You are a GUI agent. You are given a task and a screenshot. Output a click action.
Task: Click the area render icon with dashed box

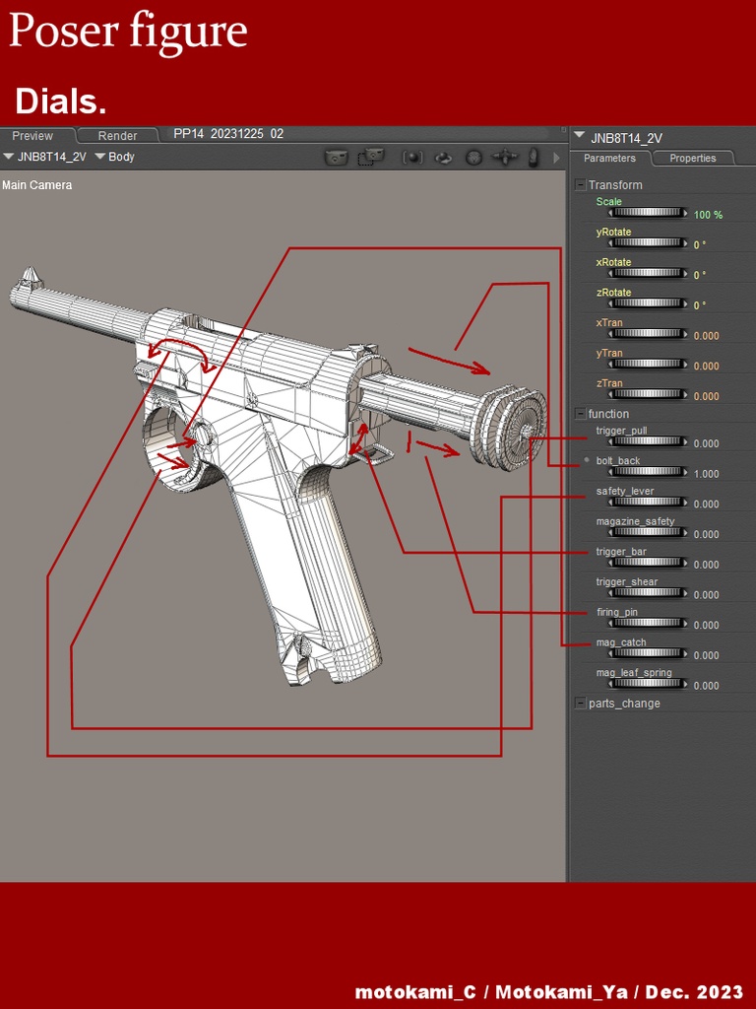click(371, 157)
